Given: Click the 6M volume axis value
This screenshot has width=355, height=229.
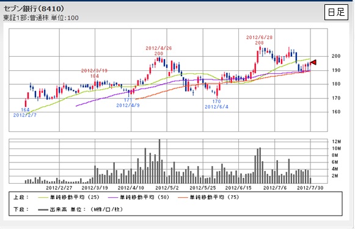Looking at the screenshot, I should [335, 162].
